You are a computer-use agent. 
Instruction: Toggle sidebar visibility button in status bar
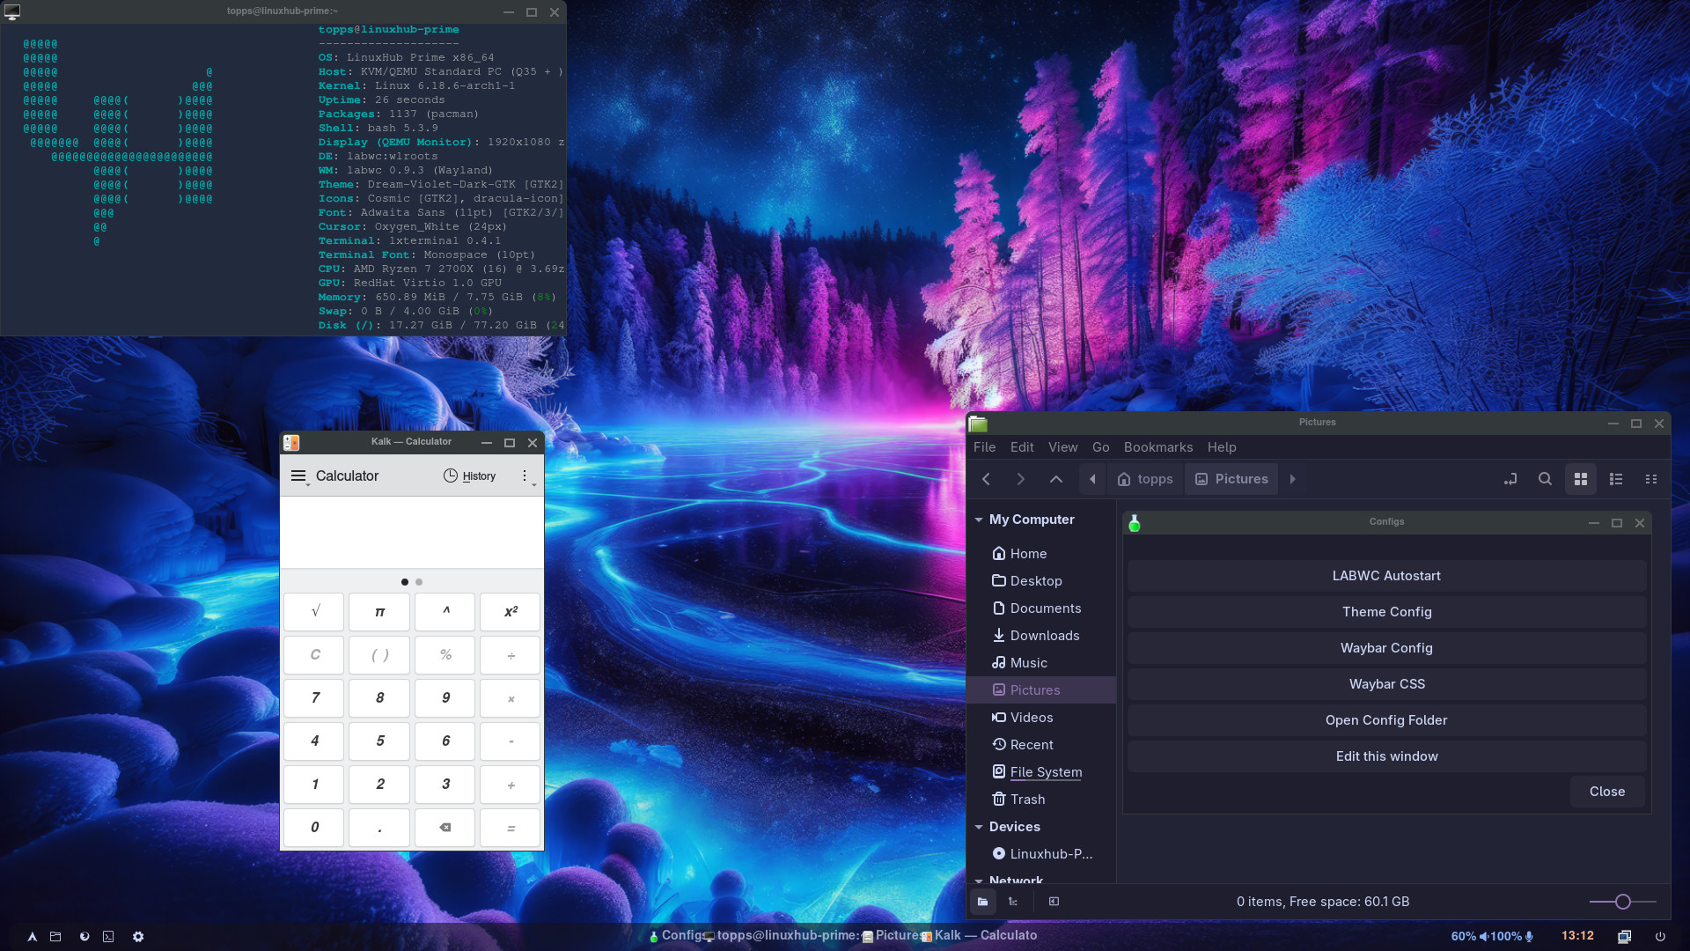click(1054, 902)
